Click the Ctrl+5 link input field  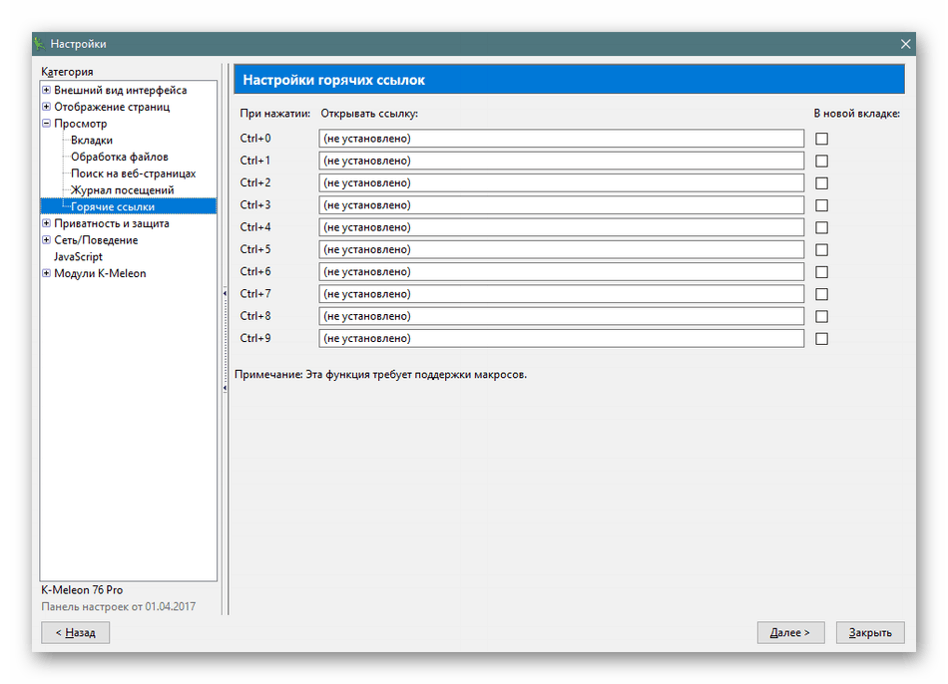[x=561, y=249]
